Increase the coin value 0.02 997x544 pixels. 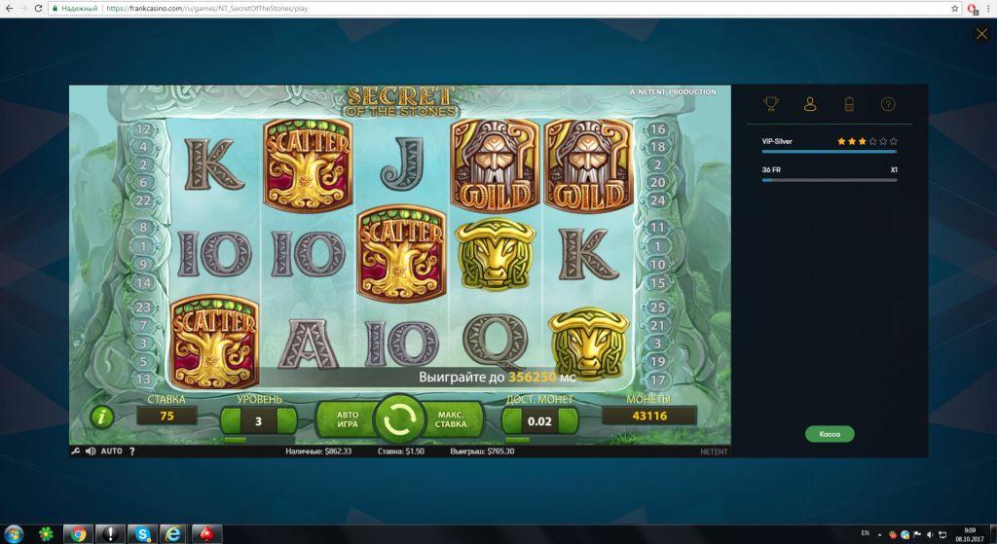pos(569,420)
